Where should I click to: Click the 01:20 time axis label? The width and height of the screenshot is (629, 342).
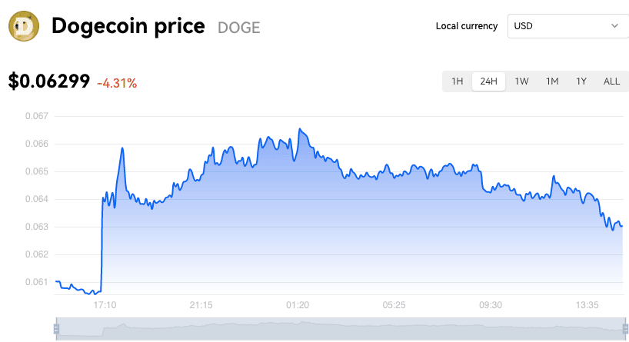(298, 305)
